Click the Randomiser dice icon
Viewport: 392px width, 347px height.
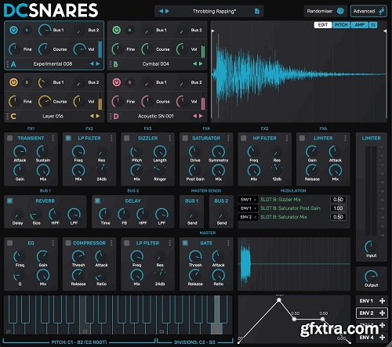[x=340, y=11]
